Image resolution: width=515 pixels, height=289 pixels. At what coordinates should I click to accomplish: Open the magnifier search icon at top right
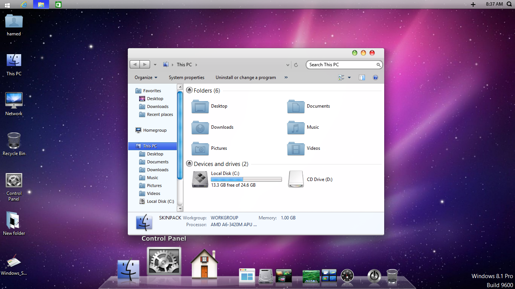(x=509, y=4)
